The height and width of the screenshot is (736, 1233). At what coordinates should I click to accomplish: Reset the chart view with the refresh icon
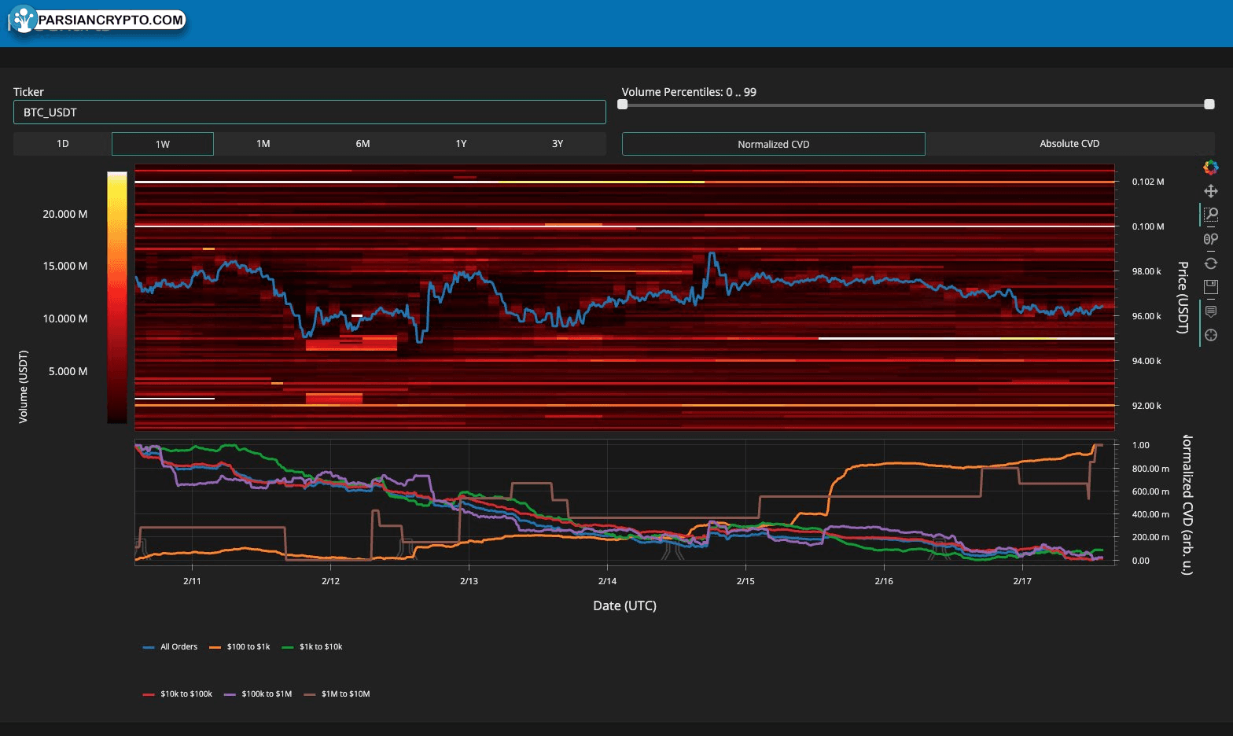(x=1210, y=263)
